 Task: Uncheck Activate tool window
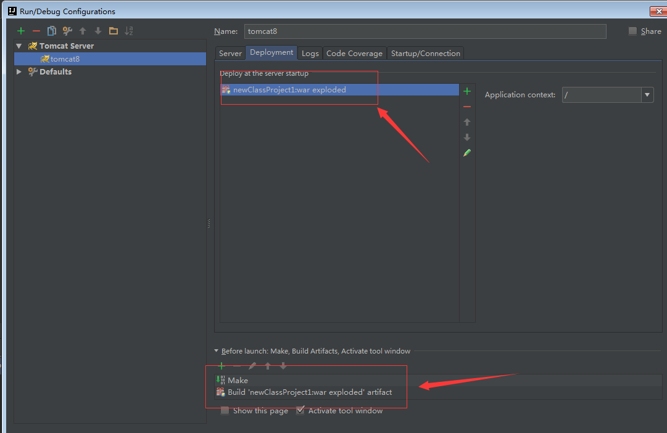(300, 410)
